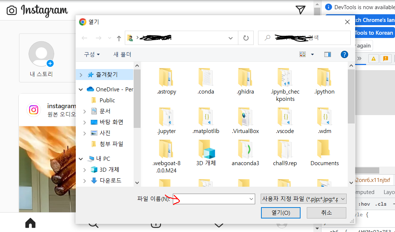Open the 구성 menu

tap(92, 54)
